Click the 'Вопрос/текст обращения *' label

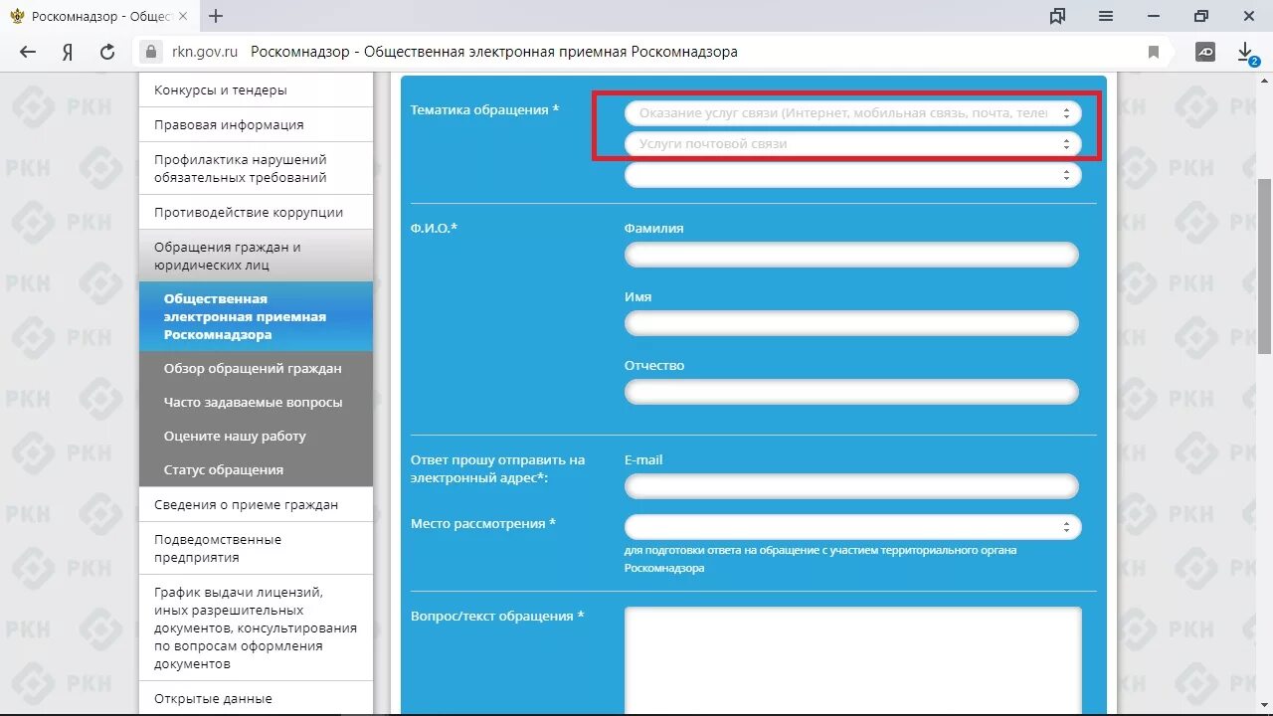(497, 616)
